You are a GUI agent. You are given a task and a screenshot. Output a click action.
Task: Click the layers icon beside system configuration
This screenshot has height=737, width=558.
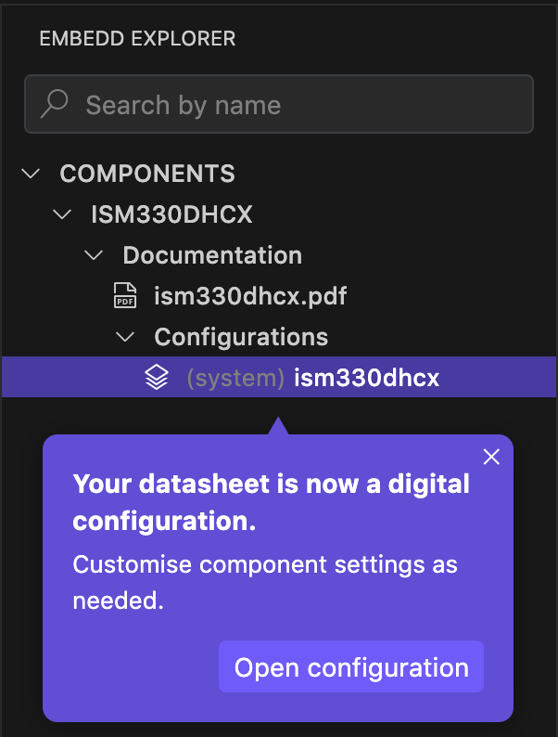tap(157, 378)
